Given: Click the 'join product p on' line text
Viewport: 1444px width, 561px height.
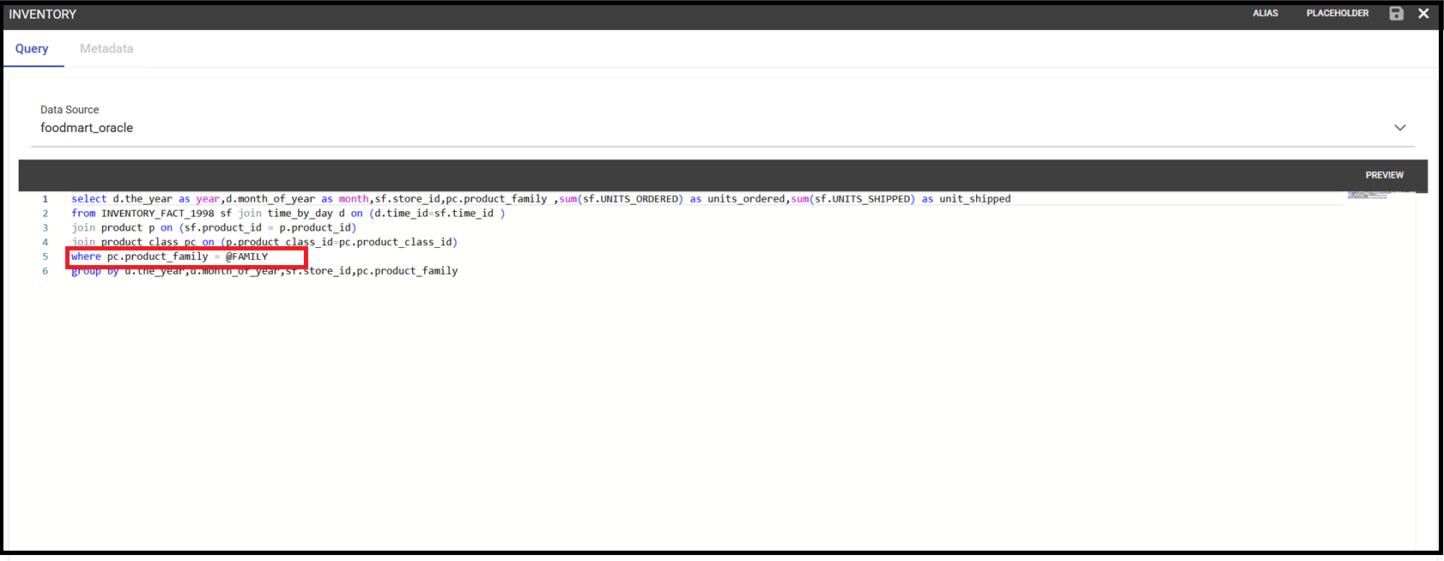Looking at the screenshot, I should click(x=122, y=228).
